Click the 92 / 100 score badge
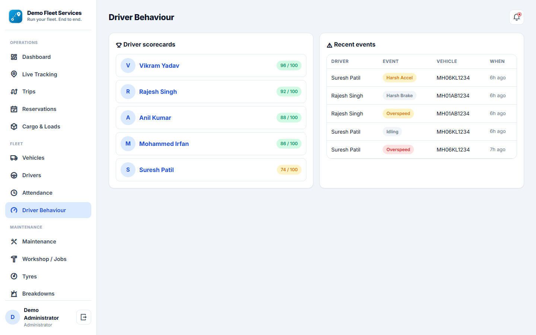Viewport: 536px width, 335px height. click(x=289, y=92)
